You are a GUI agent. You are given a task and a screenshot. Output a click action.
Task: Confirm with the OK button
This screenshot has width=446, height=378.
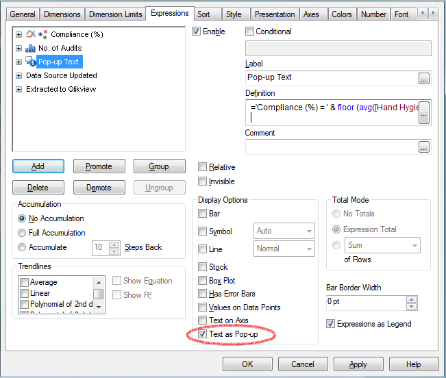[247, 364]
